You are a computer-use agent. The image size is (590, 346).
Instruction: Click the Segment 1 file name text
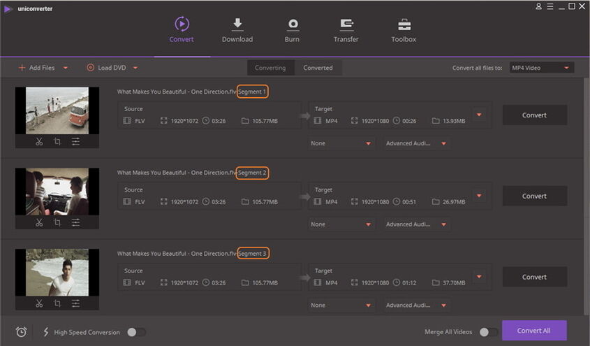click(191, 92)
